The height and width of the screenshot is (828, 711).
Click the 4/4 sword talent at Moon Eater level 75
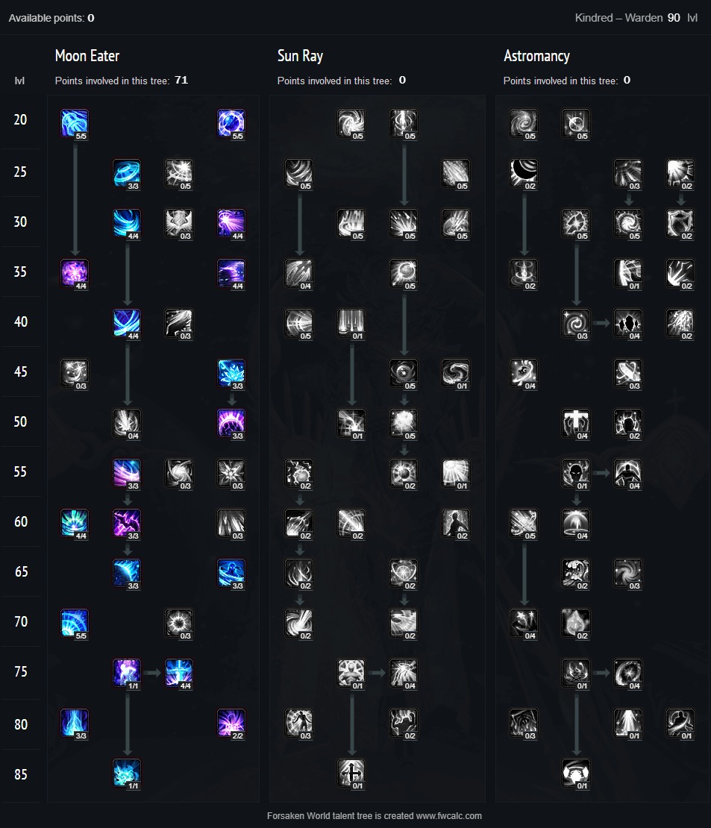pyautogui.click(x=179, y=674)
